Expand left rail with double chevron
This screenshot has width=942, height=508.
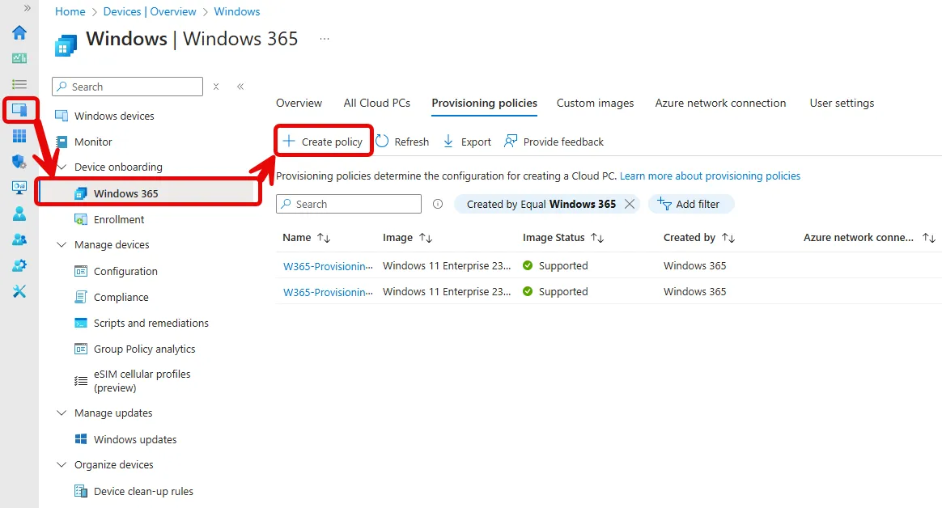27,8
